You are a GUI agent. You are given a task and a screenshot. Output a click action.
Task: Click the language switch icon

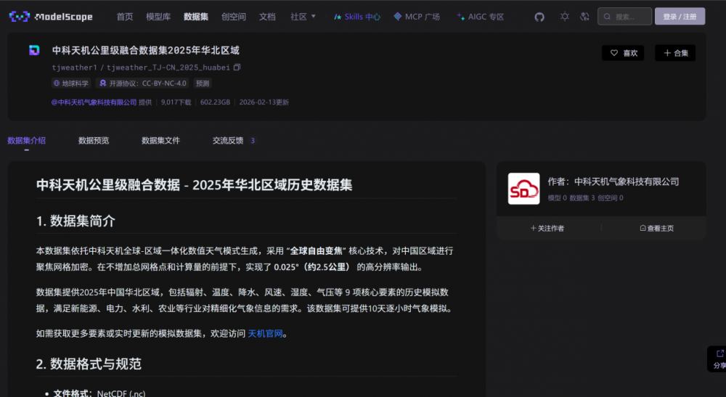point(584,17)
